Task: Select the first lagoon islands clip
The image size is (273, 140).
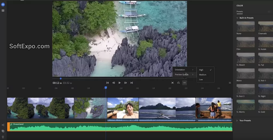Action: [x=41, y=108]
